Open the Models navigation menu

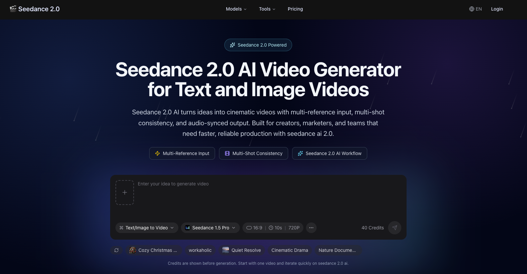click(236, 9)
